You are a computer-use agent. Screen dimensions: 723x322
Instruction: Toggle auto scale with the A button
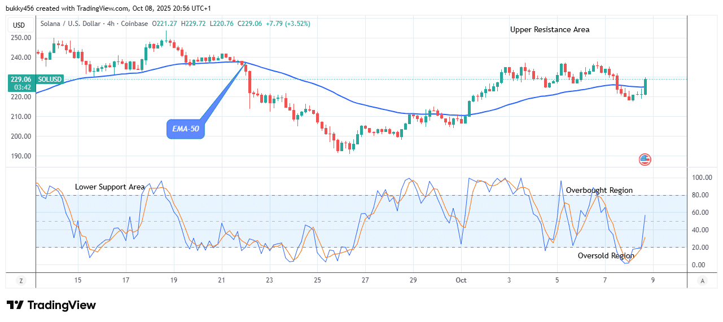coord(702,280)
